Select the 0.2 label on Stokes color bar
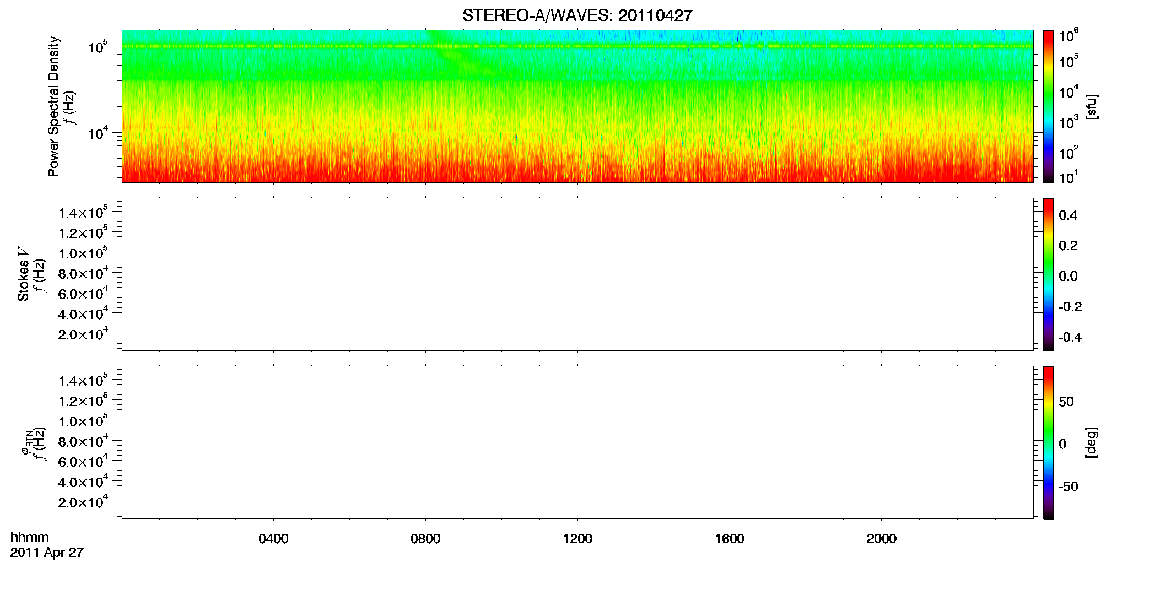 1068,246
